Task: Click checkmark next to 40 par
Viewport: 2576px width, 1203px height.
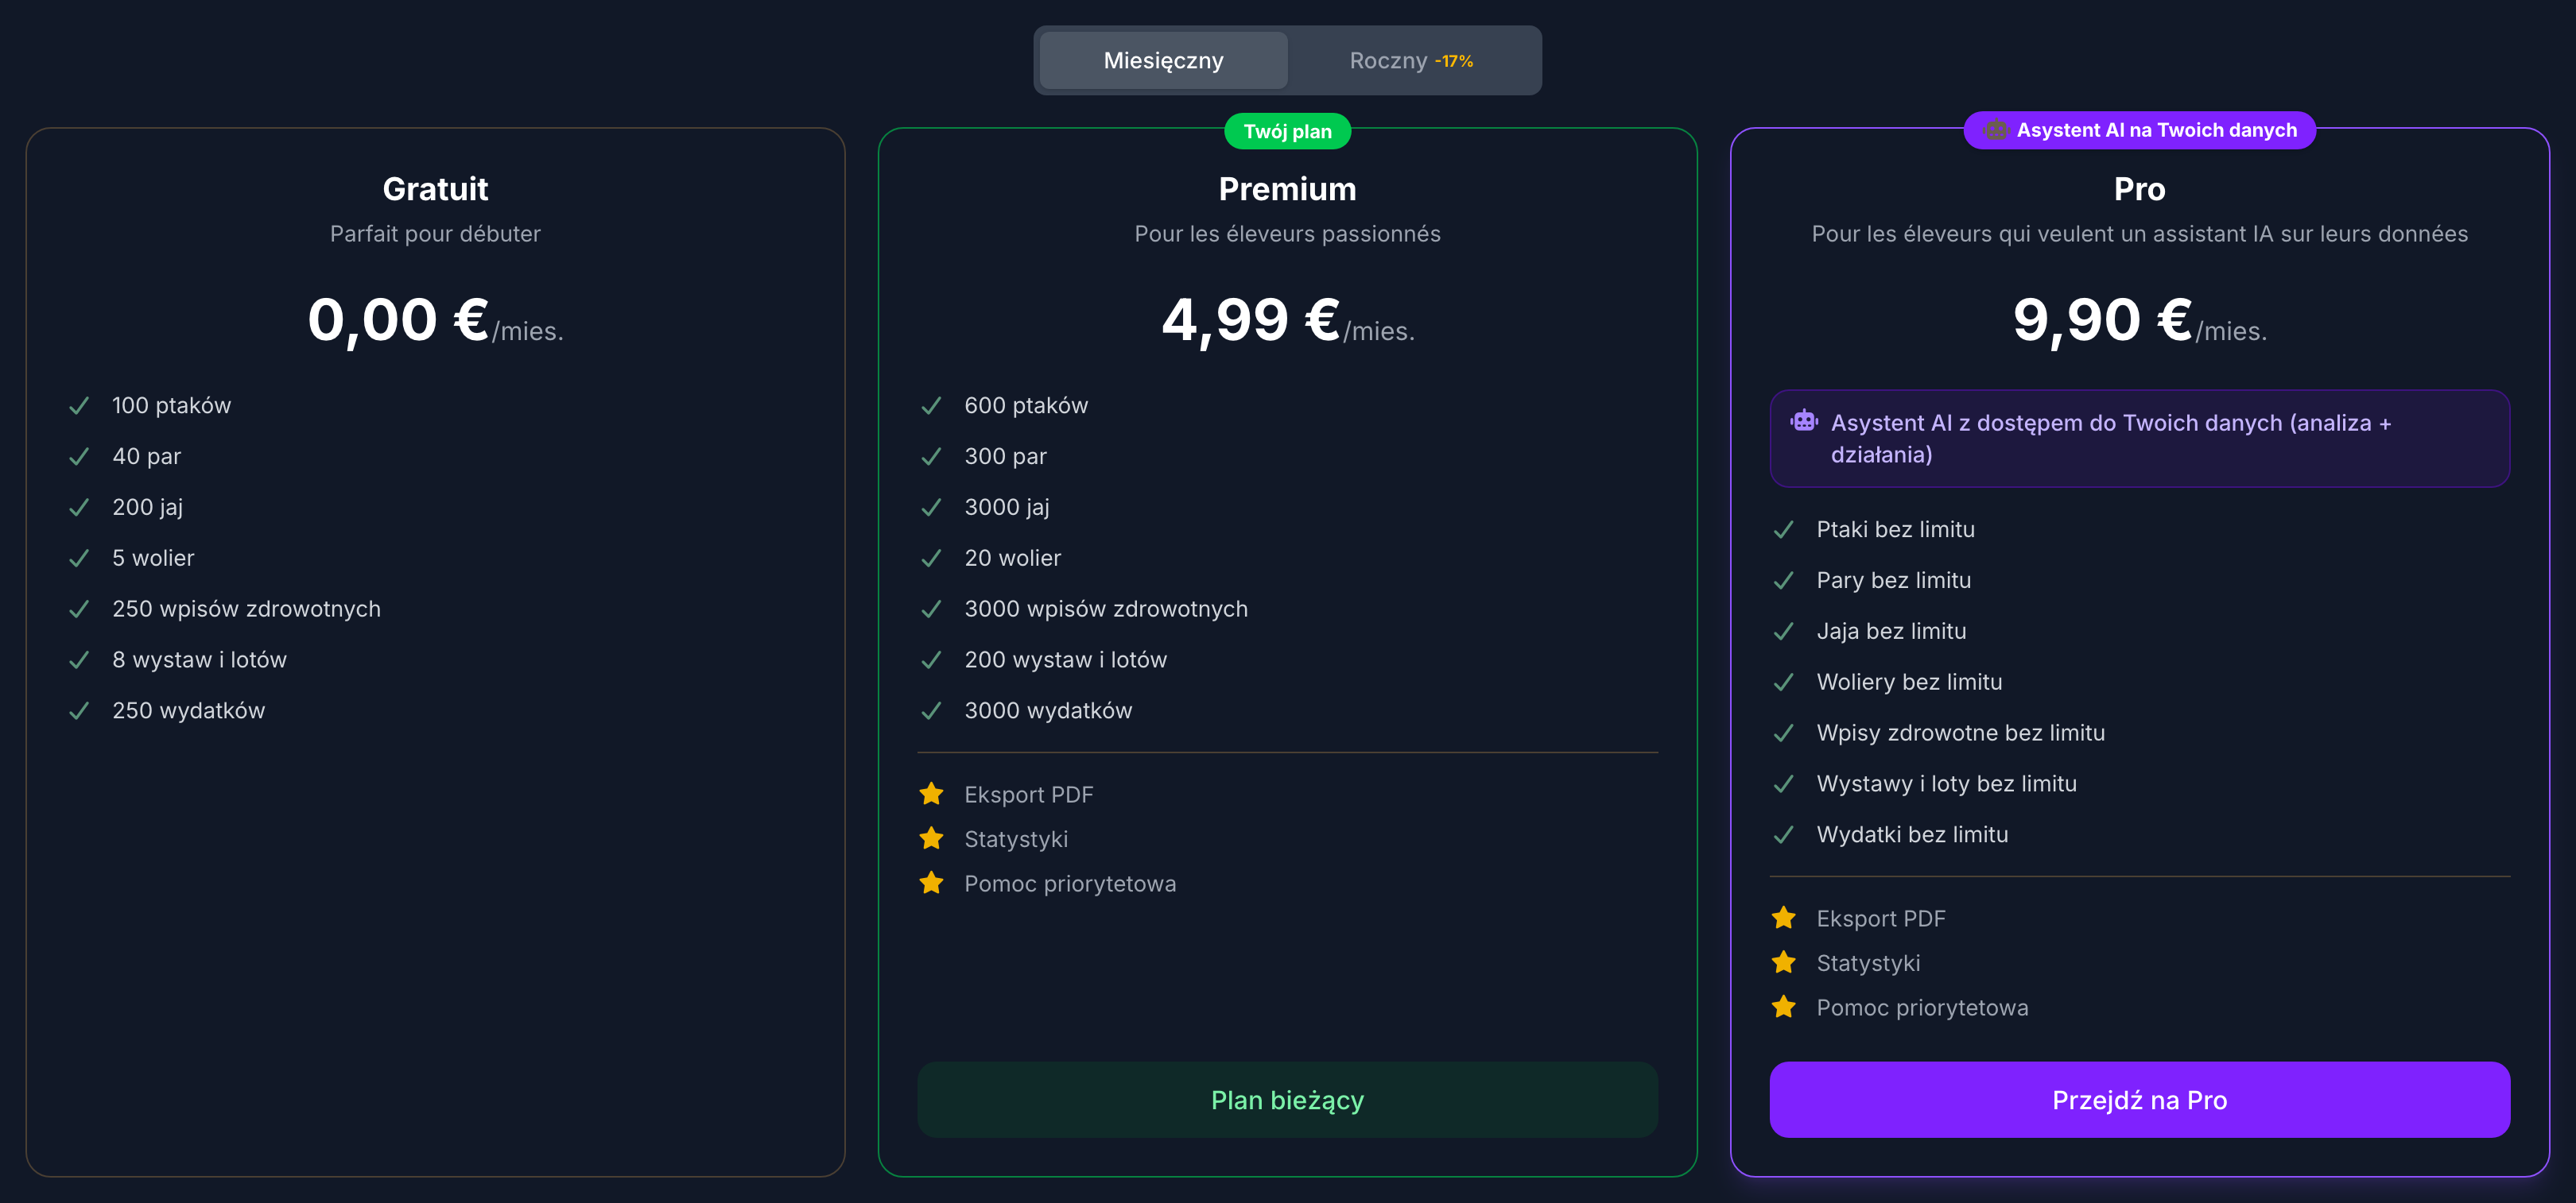Action: click(79, 457)
